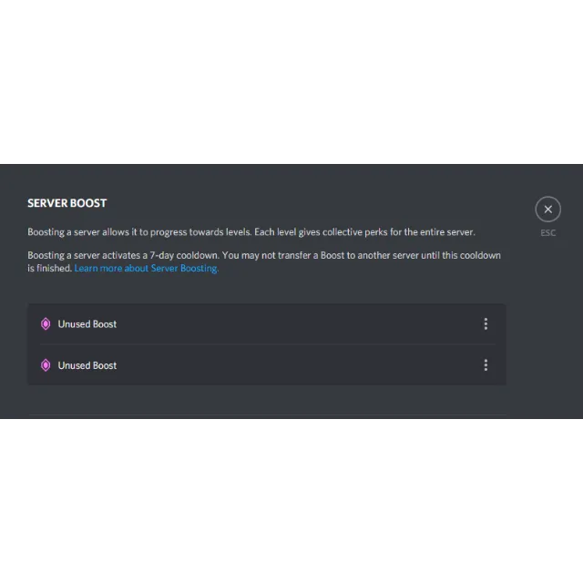Click the ESC label under close button
Image resolution: width=583 pixels, height=583 pixels.
pos(547,233)
